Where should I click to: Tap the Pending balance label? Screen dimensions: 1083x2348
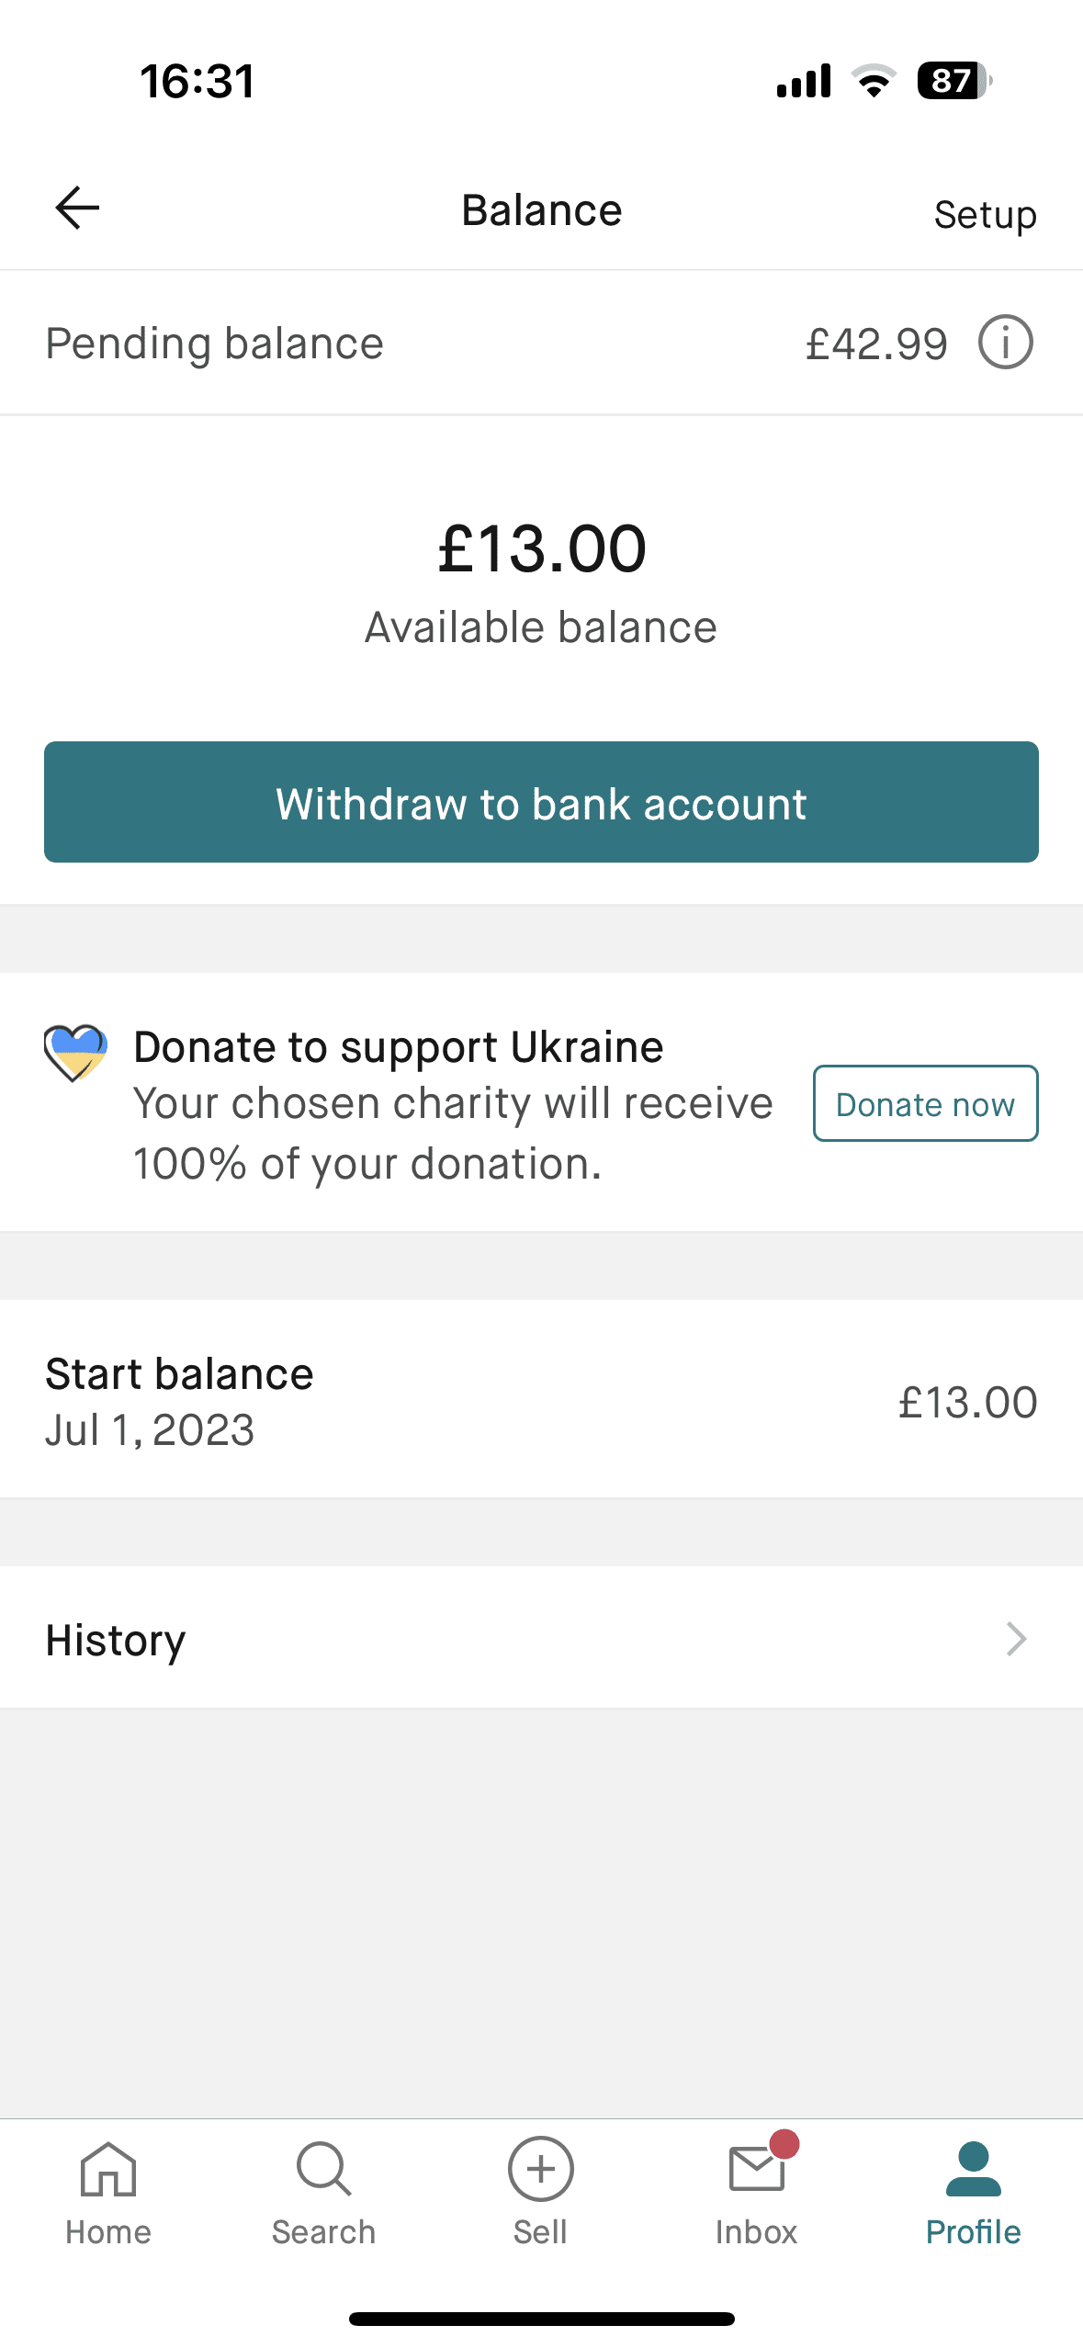click(x=214, y=344)
